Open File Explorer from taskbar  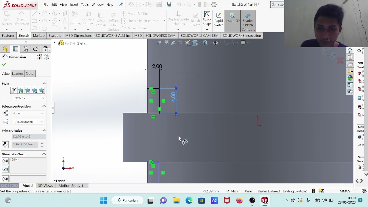176,200
